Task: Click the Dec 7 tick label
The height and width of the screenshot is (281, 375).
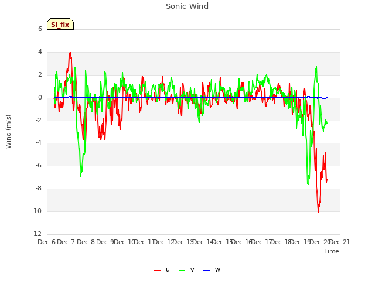Action: (x=66, y=242)
